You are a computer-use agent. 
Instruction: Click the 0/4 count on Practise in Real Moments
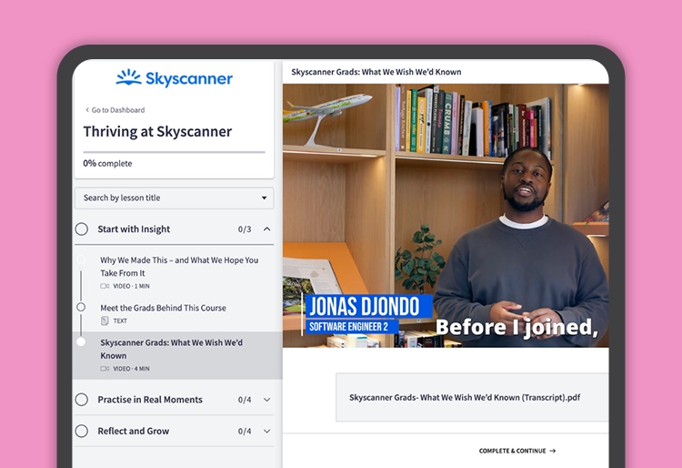coord(245,400)
